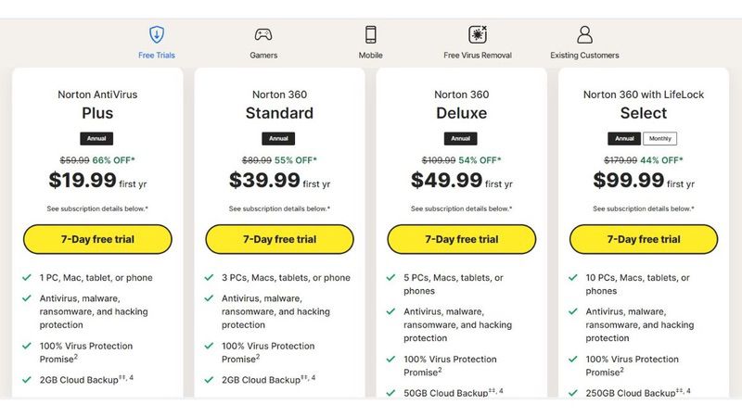The height and width of the screenshot is (417, 742).
Task: Open the Gamers tab label
Action: pos(263,56)
